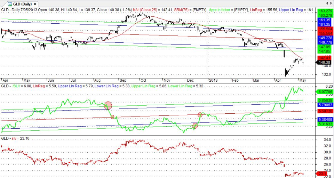This screenshot has width=334, height=178.
Task: Click the chart icon on GLD (Daily) tab
Action: point(10,4)
